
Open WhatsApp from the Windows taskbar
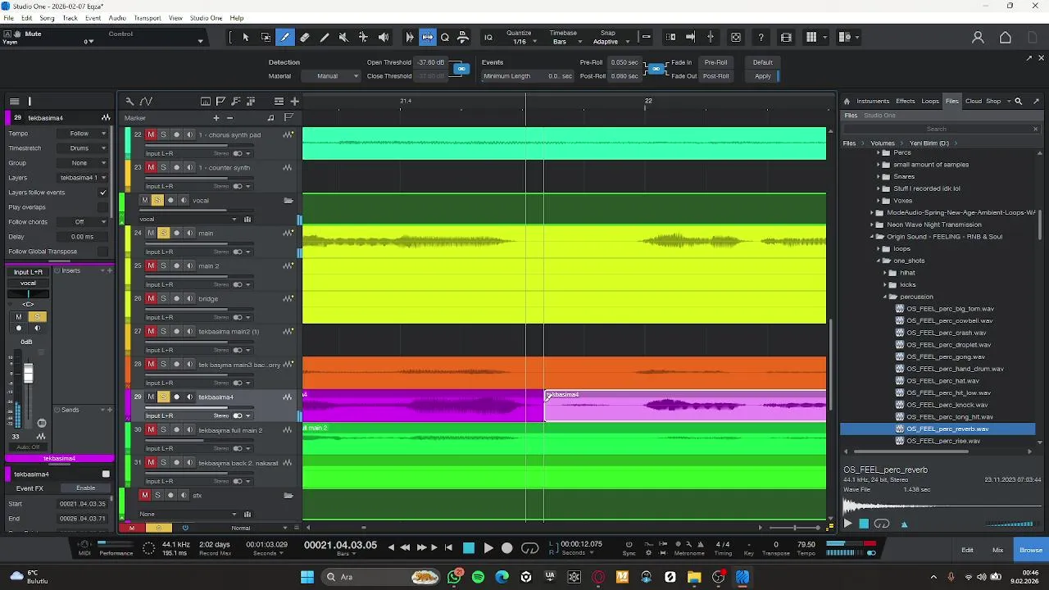pos(454,577)
